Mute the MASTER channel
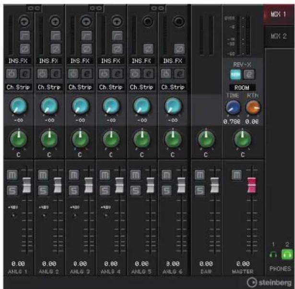 tap(236, 175)
